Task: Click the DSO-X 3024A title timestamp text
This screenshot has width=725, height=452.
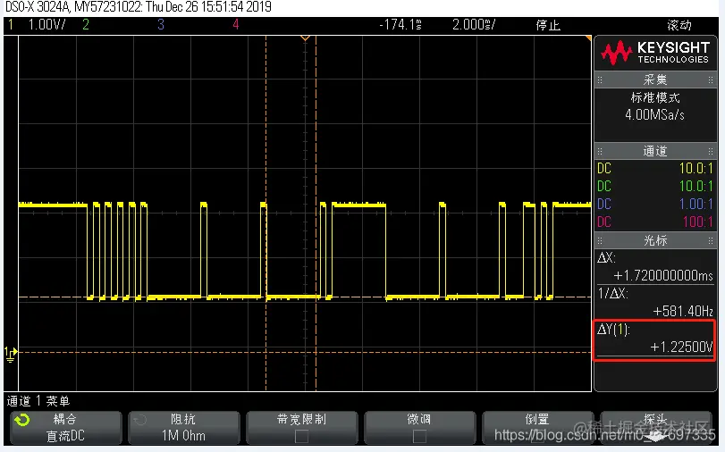Action: point(139,7)
